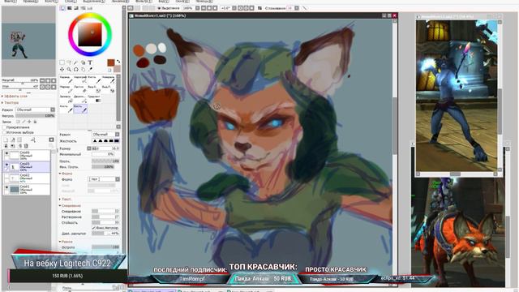519x292 pixels.
Task: Select the zoom magnifier tool
Action: pos(69,70)
